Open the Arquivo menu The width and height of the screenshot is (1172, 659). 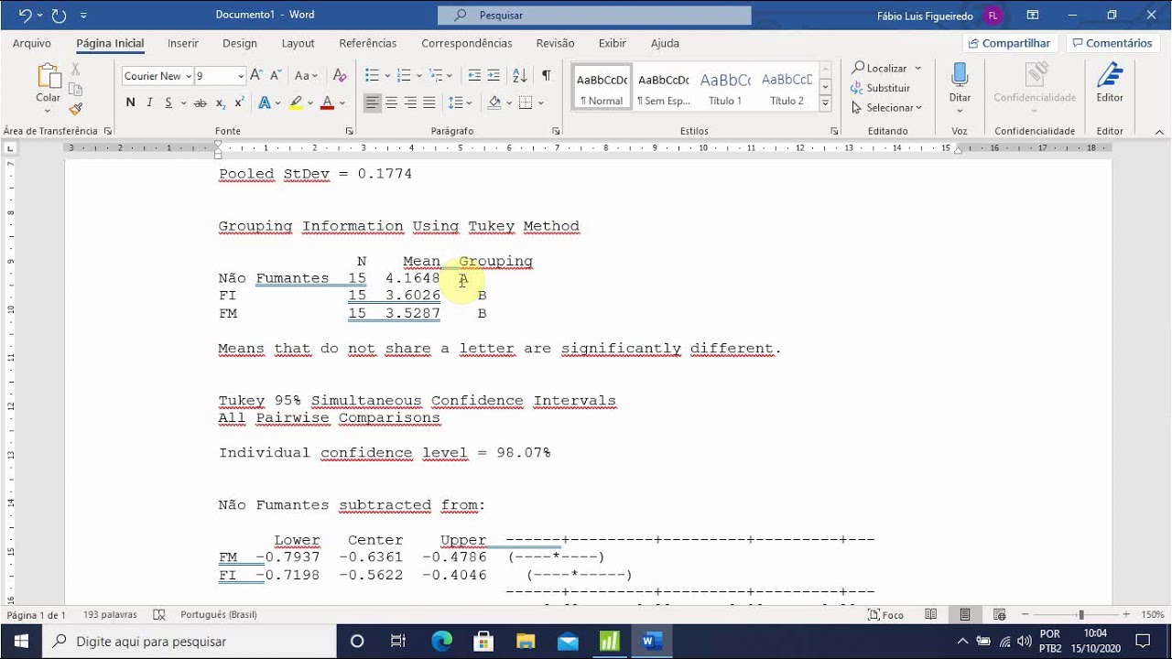pyautogui.click(x=32, y=43)
